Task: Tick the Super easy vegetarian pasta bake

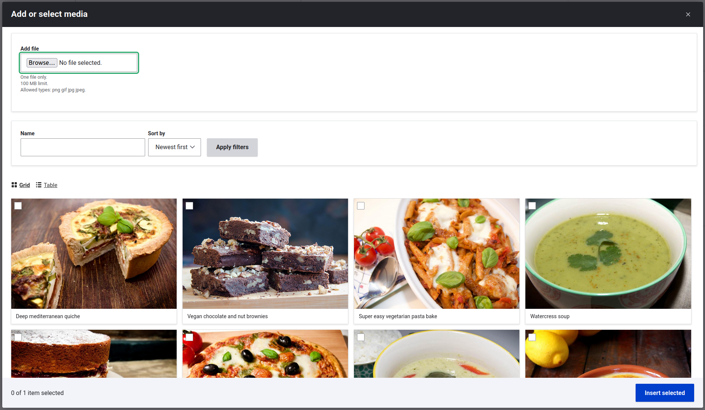Action: click(x=361, y=206)
